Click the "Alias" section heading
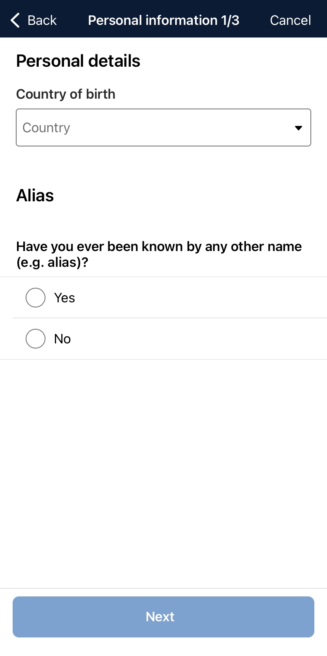Screen dimensions: 327x656 click(35, 195)
